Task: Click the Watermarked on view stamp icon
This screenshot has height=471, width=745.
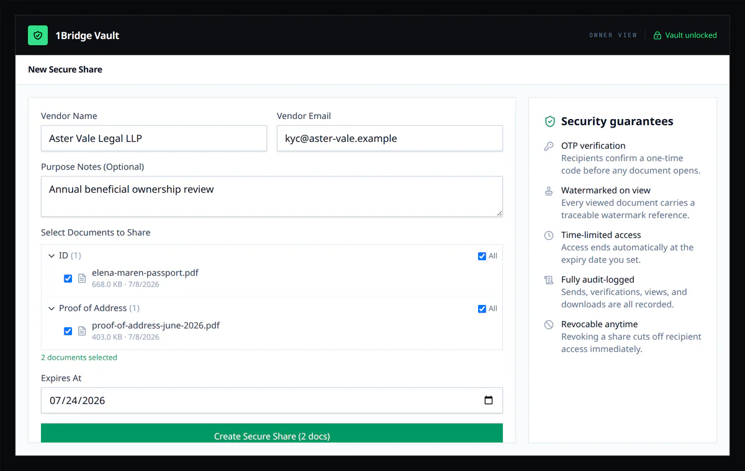Action: tap(549, 191)
